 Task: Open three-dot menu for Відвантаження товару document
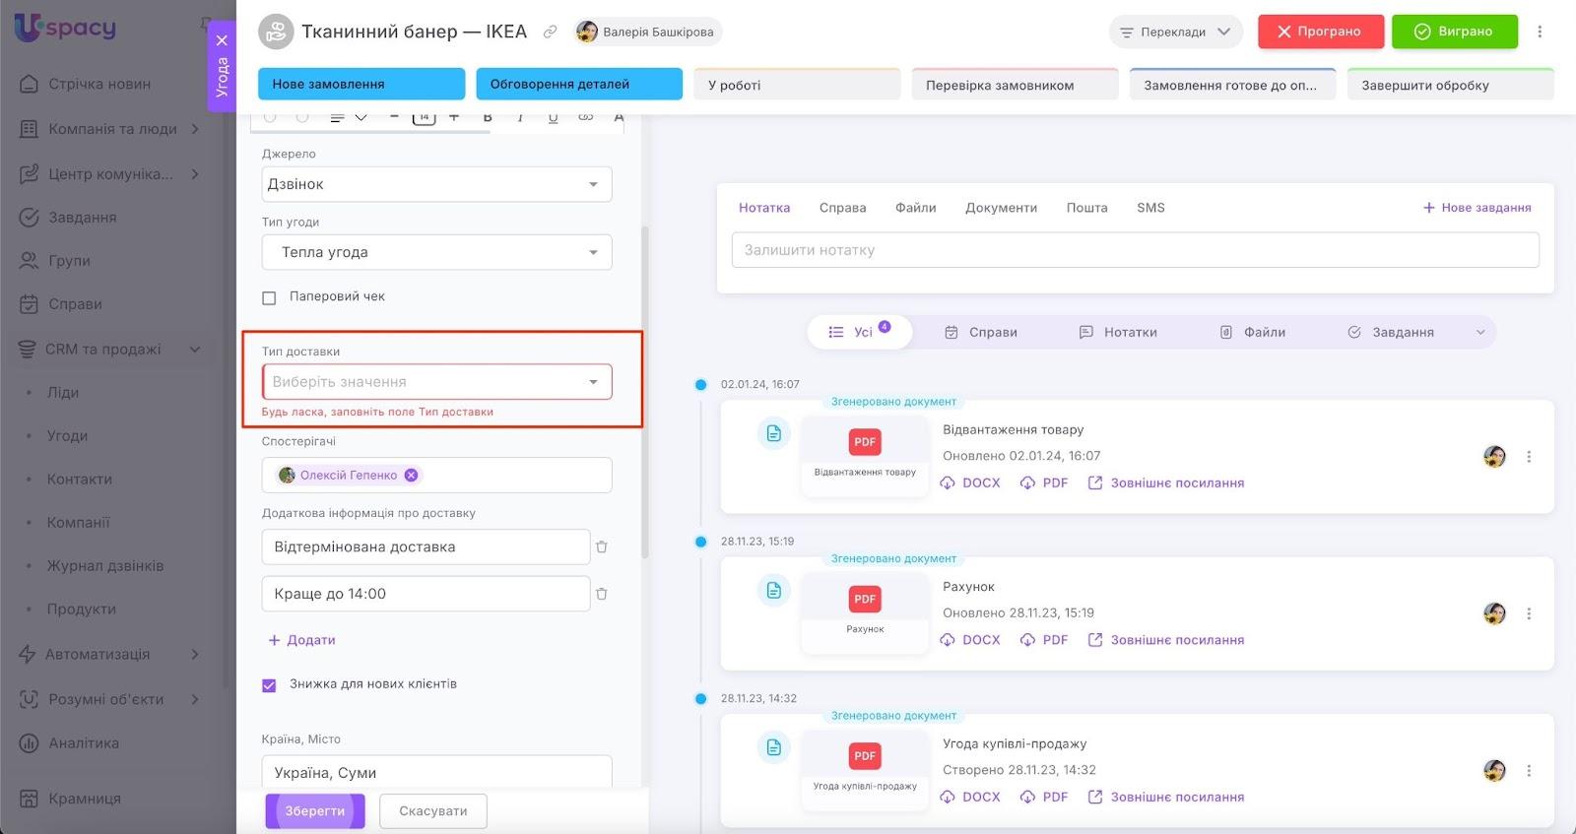pyautogui.click(x=1529, y=457)
